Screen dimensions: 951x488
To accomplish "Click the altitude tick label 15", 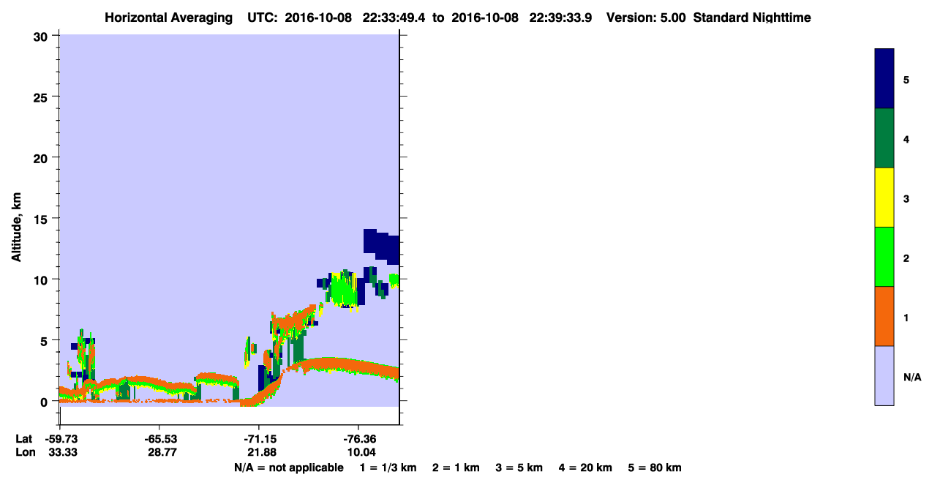I will tap(42, 219).
